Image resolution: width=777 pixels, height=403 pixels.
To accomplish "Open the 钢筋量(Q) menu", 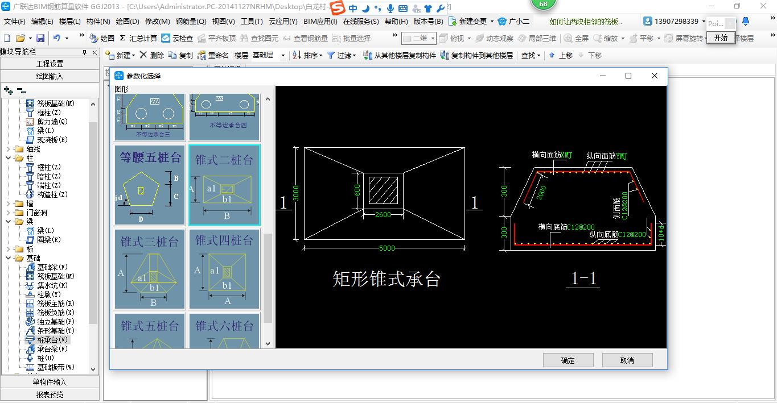I will 191,22.
